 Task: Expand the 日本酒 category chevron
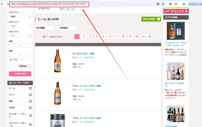30,108
